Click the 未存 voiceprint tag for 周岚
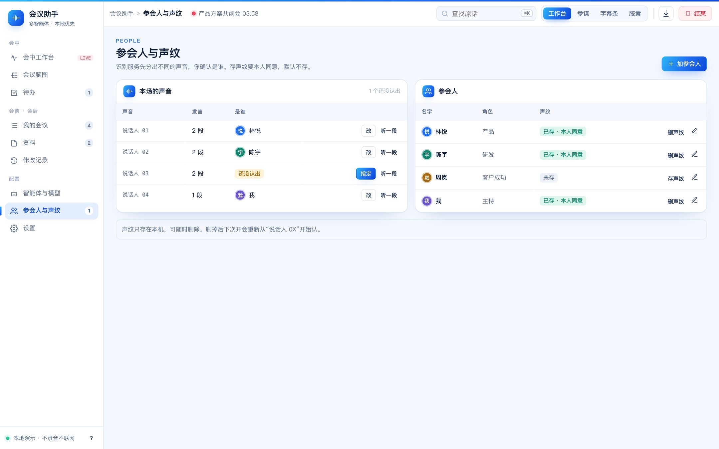This screenshot has height=449, width=719. tap(549, 178)
